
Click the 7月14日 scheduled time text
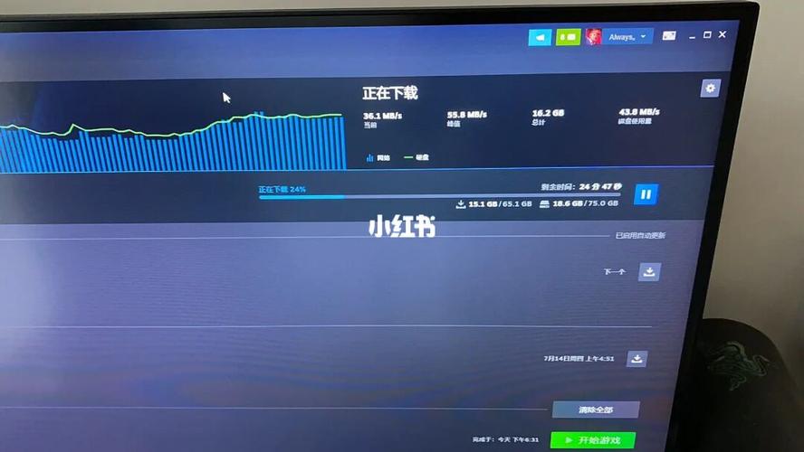(579, 358)
